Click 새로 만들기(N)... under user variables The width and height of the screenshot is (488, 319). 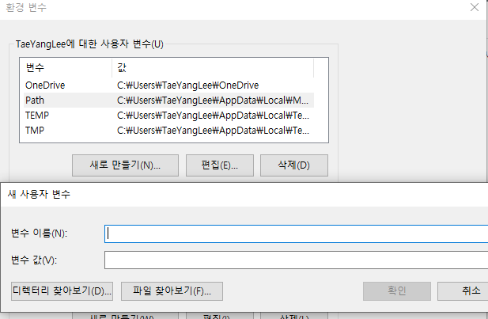point(125,165)
